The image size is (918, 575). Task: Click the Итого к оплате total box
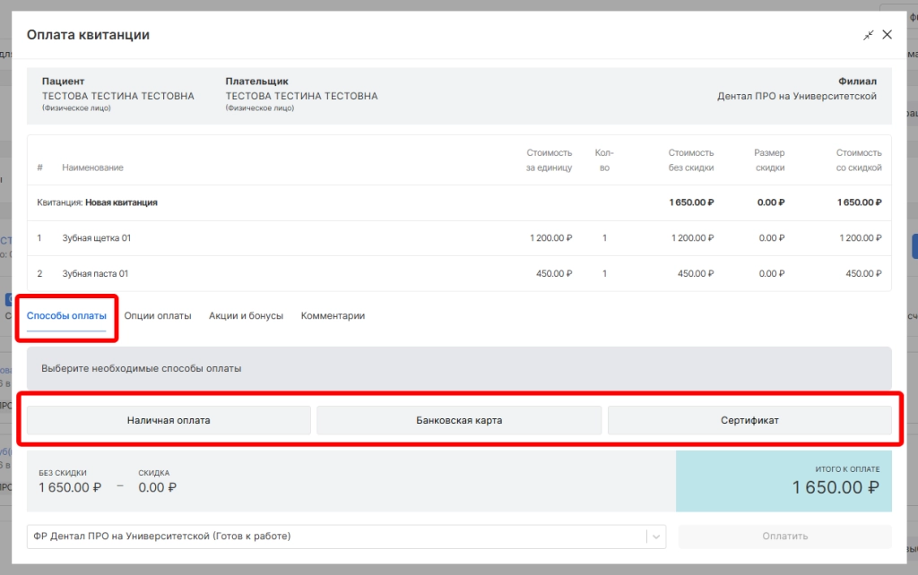click(784, 481)
